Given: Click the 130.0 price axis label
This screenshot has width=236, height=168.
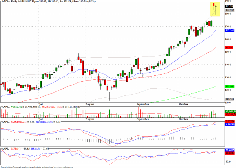Looking at the screenshot, I should point(228,77).
